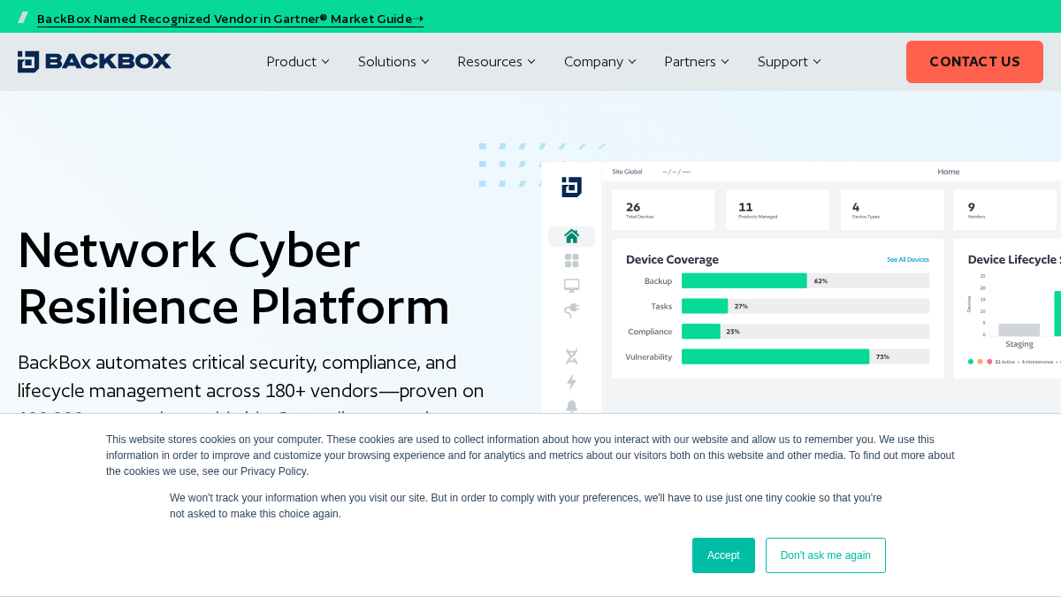Expand the Support menu
The image size is (1061, 597).
790,62
